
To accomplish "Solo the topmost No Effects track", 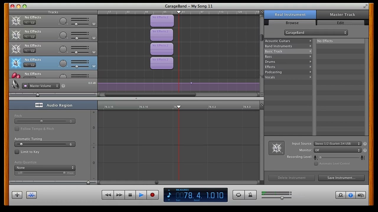I will click(x=32, y=22).
